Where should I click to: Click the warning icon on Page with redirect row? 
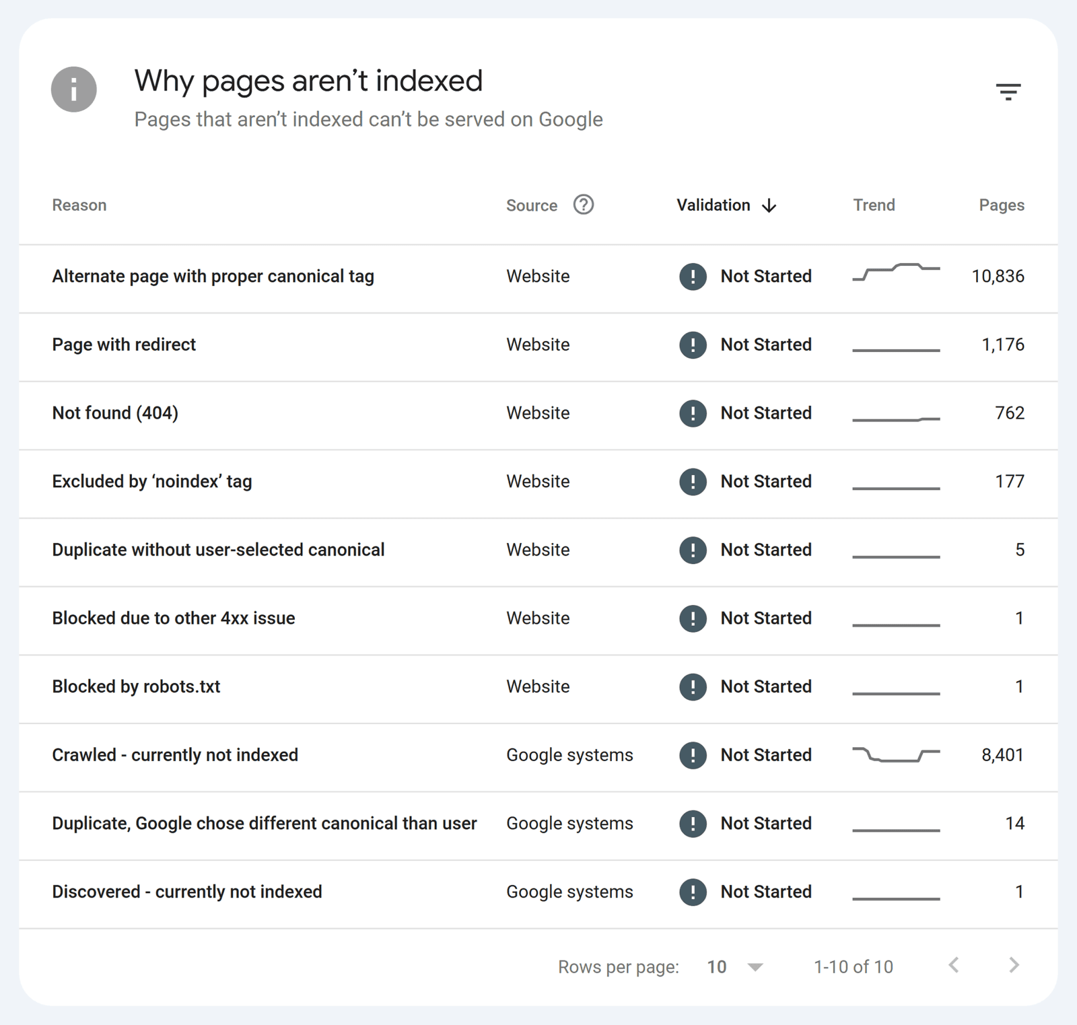pyautogui.click(x=692, y=345)
